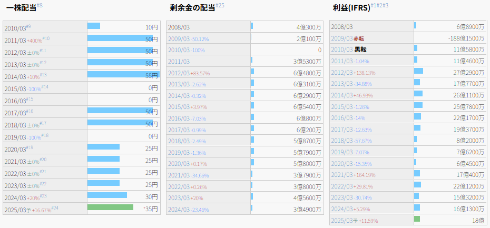490x228 pixels.
Task: Open footnote #25 beside 剰余金の配当 heading
Action: [220, 6]
